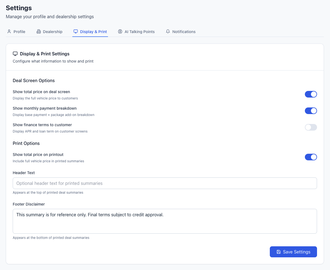Screen dimensions: 330x270
Task: Click the floppy disk icon in Save button
Action: [x=279, y=252]
